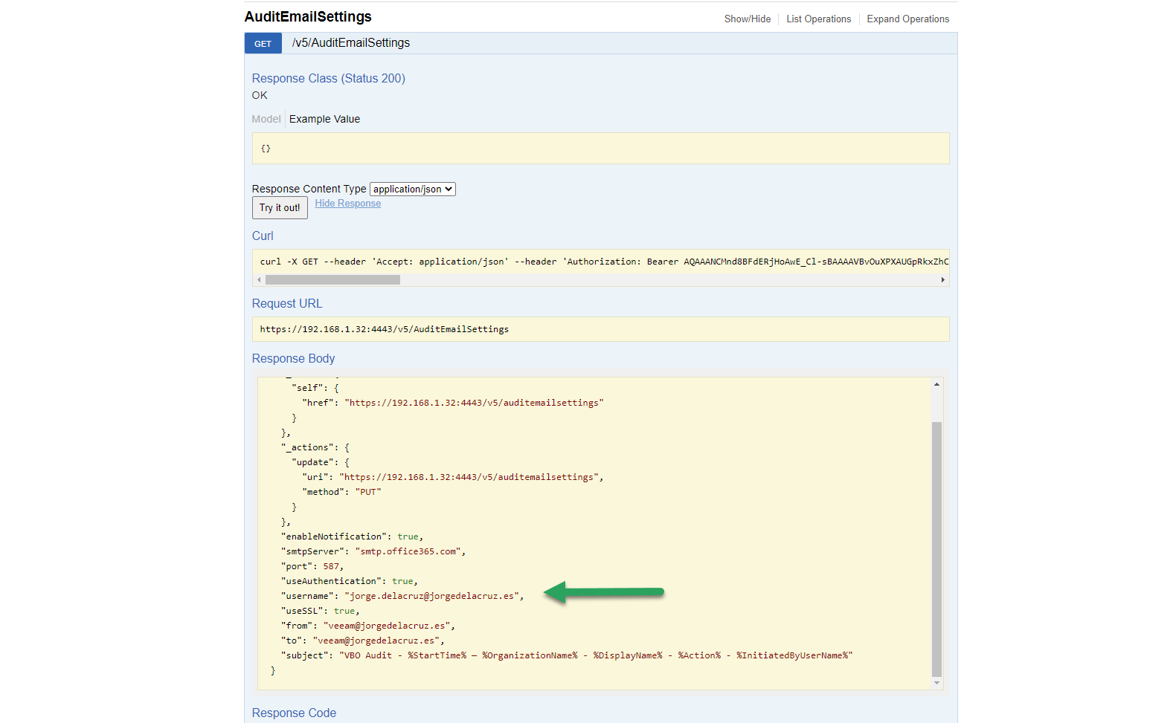
Task: Click the Hide Response link
Action: click(x=347, y=204)
